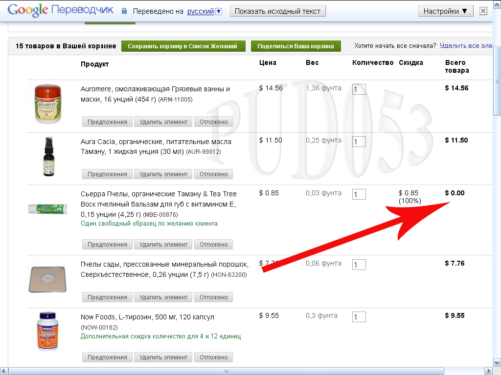Click Удалить элемент for Сьерра Пчелы balm

(x=163, y=244)
